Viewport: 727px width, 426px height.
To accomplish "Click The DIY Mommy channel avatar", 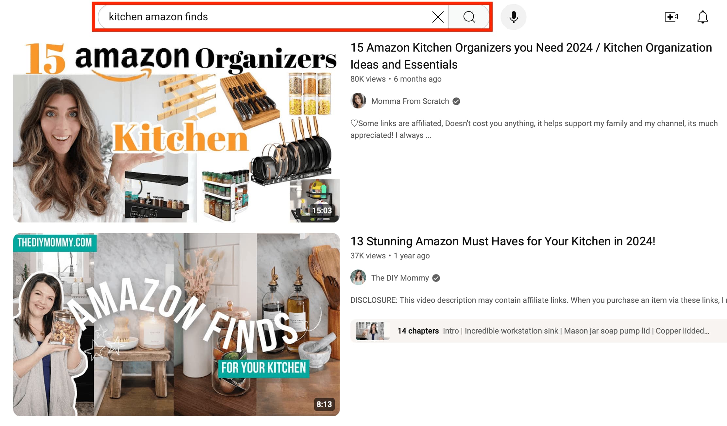I will pos(358,278).
